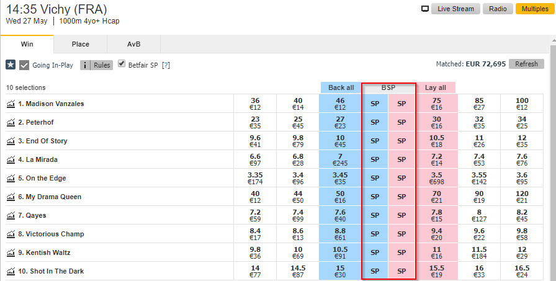Screen dimensions: 556x281
Task: Click the Lay all header
Action: click(x=436, y=87)
